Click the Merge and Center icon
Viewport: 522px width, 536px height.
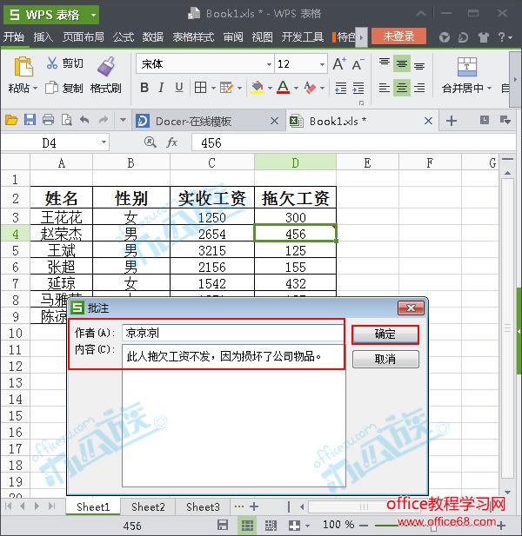[467, 67]
